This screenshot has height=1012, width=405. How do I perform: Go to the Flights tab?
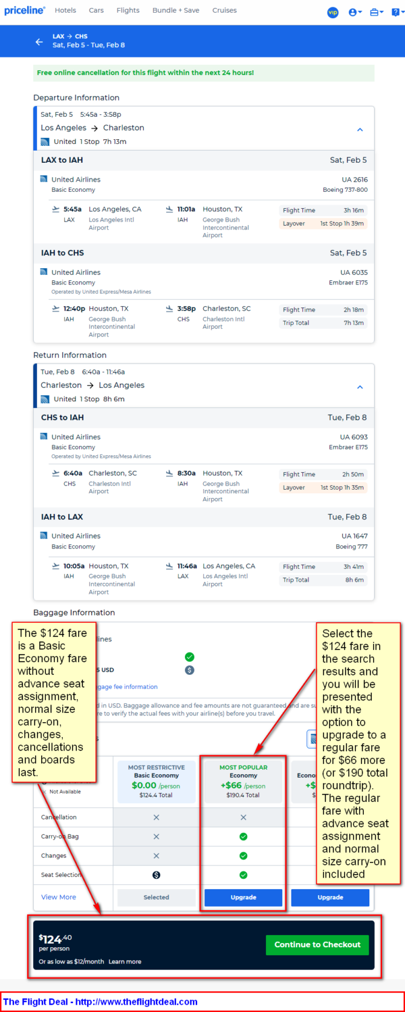[x=128, y=10]
